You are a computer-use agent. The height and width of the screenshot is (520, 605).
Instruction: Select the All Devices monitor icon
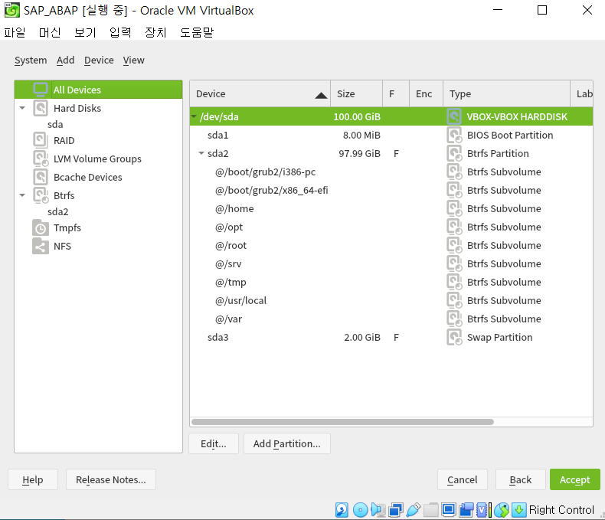coord(41,90)
